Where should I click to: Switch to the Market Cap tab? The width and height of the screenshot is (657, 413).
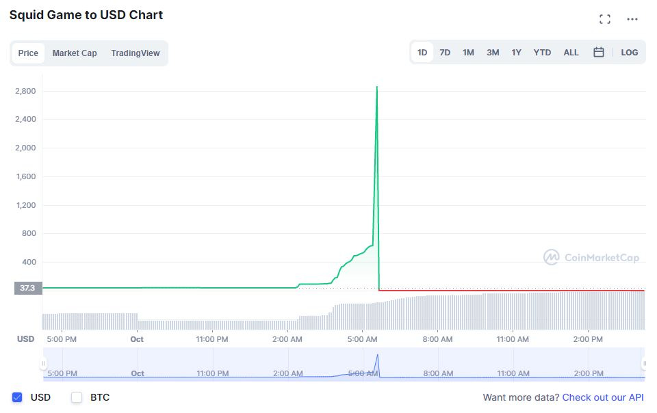click(x=75, y=53)
